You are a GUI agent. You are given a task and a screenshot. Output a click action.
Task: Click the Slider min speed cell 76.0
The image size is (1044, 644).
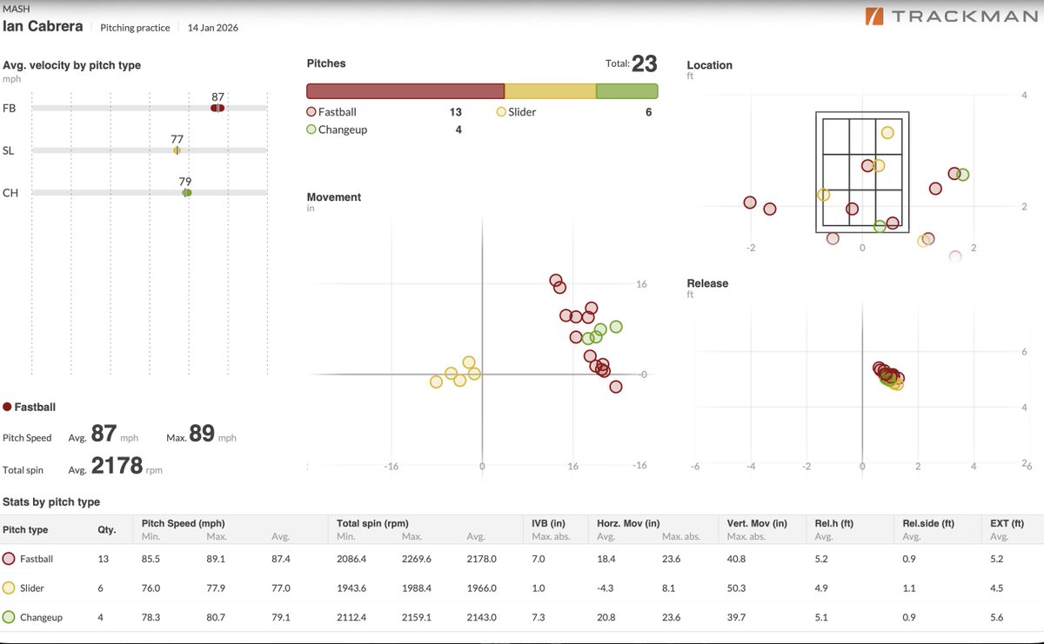tap(151, 588)
